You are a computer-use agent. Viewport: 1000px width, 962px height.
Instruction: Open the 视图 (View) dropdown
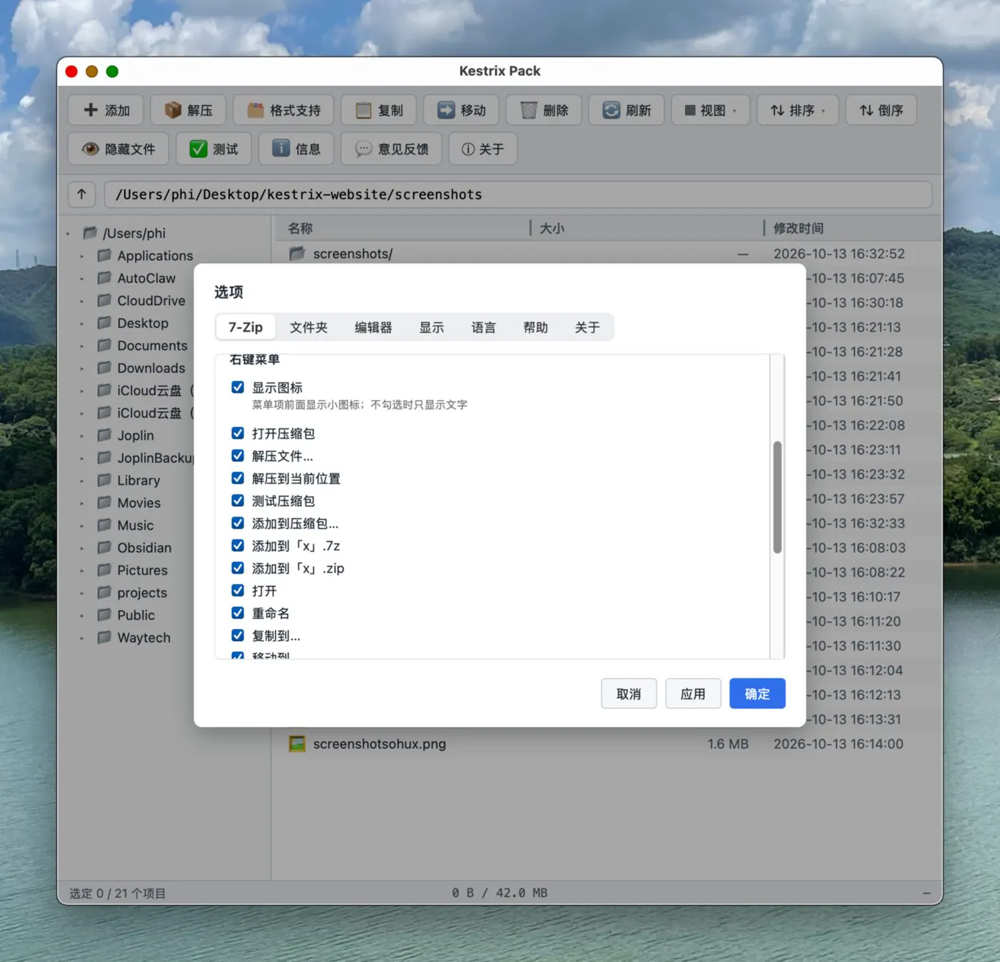point(711,110)
